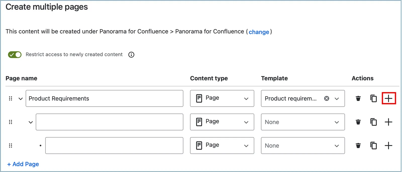Image resolution: width=402 pixels, height=172 pixels.
Task: Open Content type dropdown in bulleted row
Action: pos(222,146)
